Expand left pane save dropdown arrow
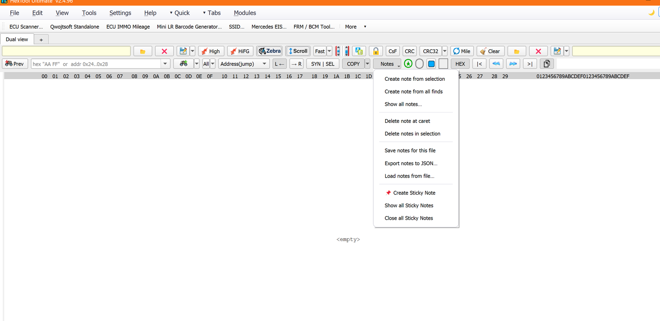660x321 pixels. [x=192, y=51]
